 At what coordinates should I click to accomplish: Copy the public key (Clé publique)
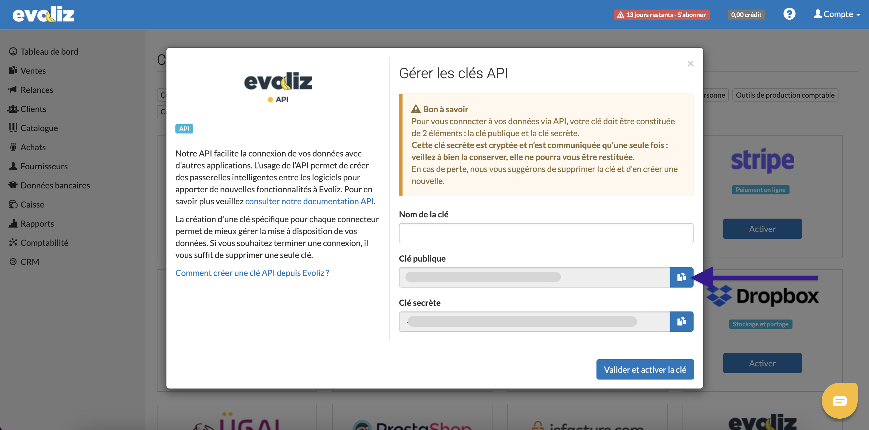pyautogui.click(x=681, y=277)
